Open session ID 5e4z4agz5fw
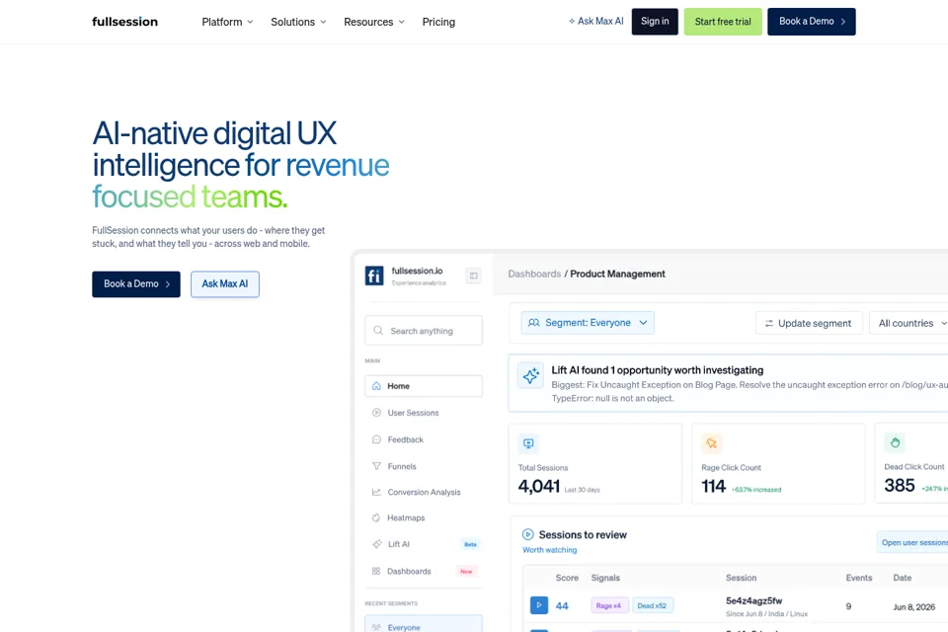Viewport: 948px width, 632px height. 753,601
